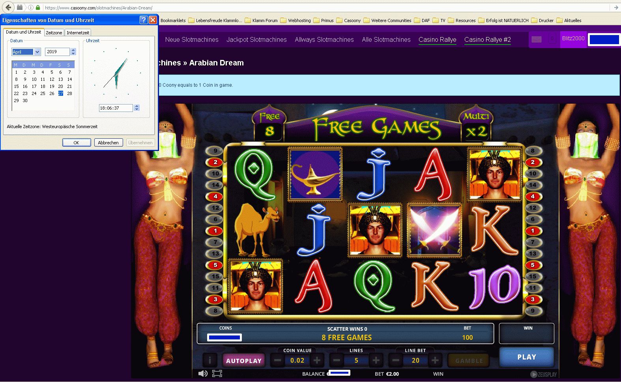Open Alle Slotmachines menu
This screenshot has height=382, width=621.
386,39
